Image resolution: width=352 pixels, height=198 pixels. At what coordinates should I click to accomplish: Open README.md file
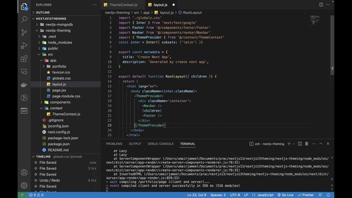coord(58,150)
